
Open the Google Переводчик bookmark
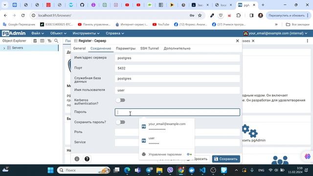19,24
